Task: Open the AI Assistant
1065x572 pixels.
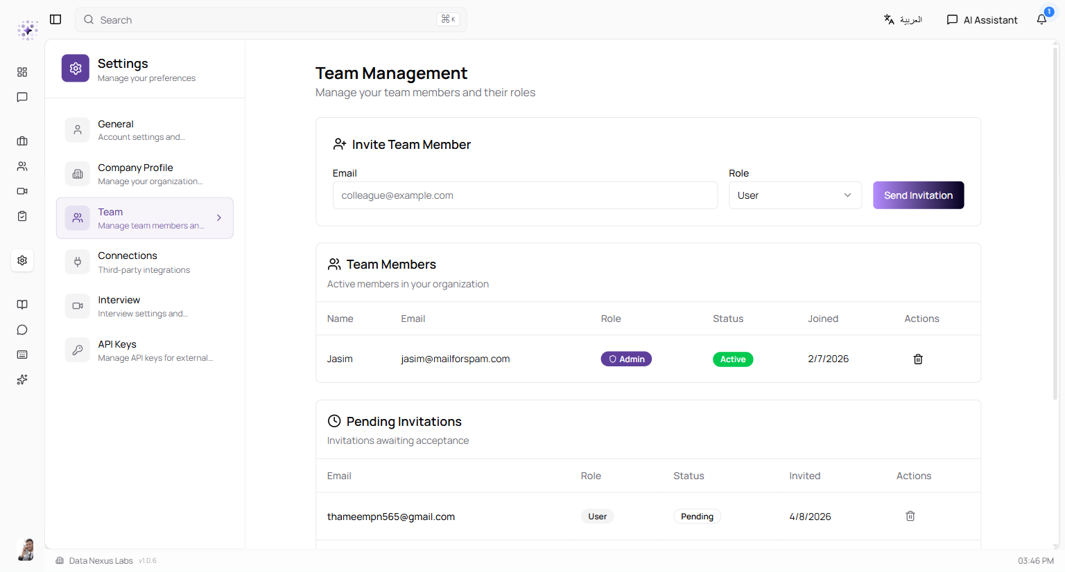Action: coord(982,19)
